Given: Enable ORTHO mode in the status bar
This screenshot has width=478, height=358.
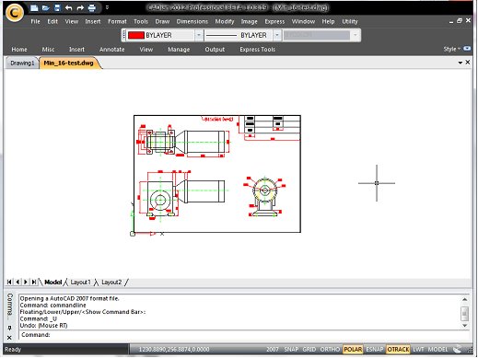Looking at the screenshot, I should pyautogui.click(x=330, y=350).
